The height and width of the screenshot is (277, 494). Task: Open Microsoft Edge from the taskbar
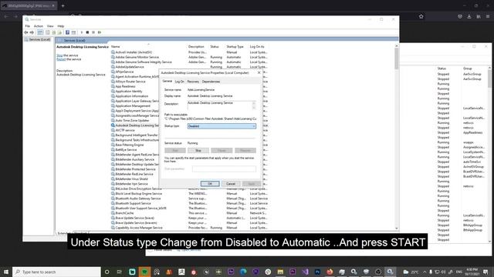243,272
